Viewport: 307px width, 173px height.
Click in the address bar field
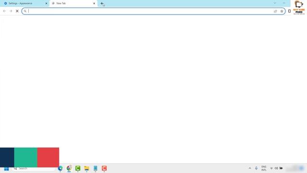[153, 11]
